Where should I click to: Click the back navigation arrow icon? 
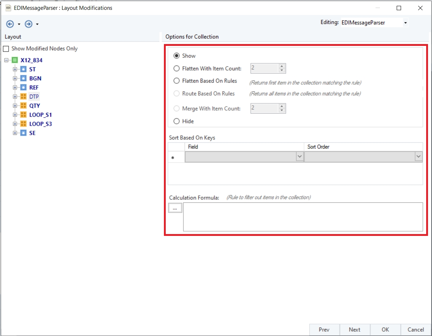[x=10, y=24]
